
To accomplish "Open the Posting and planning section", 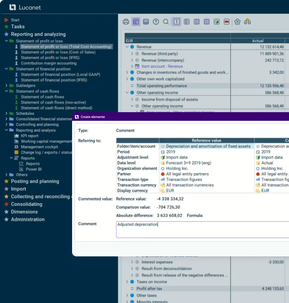I will point(35,181).
